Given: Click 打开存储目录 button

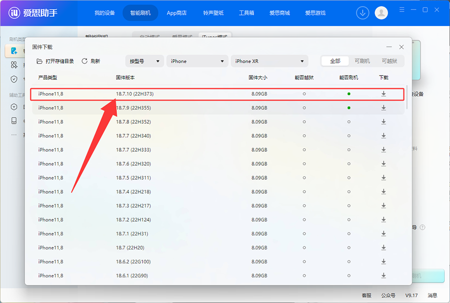Looking at the screenshot, I should [x=55, y=61].
